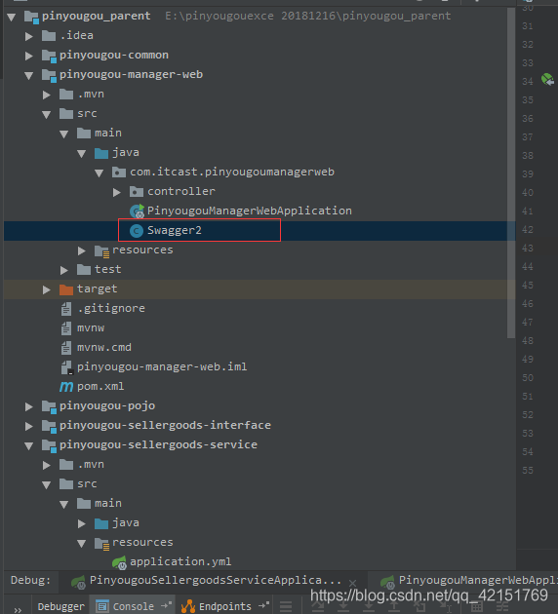
Task: Collapse the pinyougou_parent root node
Action: (12, 17)
